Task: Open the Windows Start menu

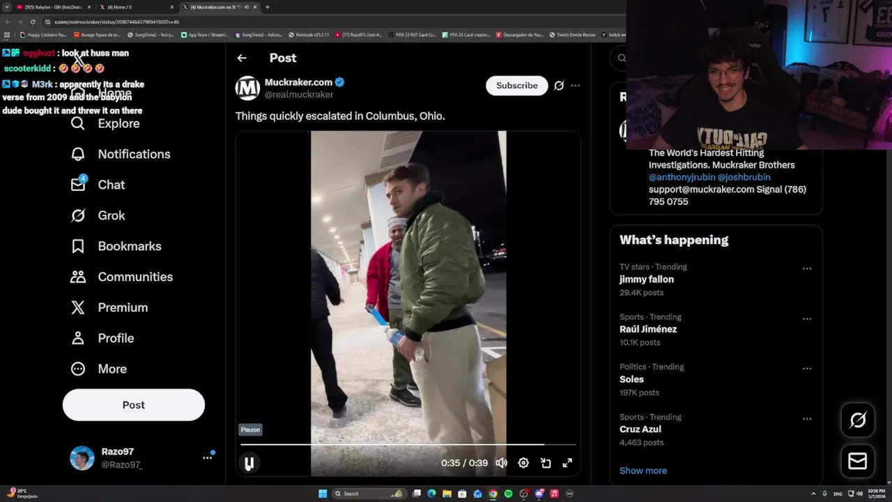Action: [323, 494]
